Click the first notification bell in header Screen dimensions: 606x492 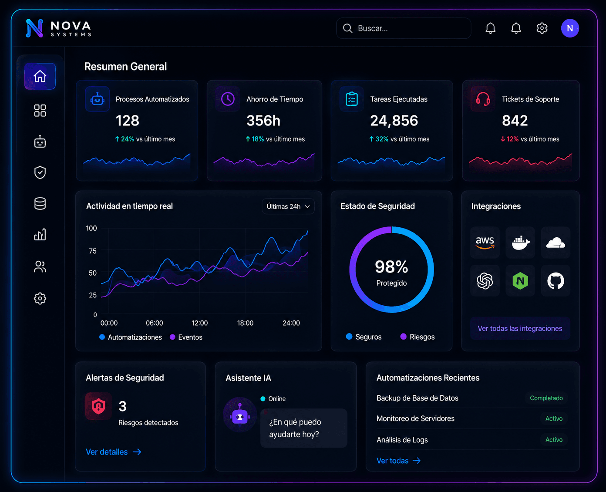[x=491, y=28]
